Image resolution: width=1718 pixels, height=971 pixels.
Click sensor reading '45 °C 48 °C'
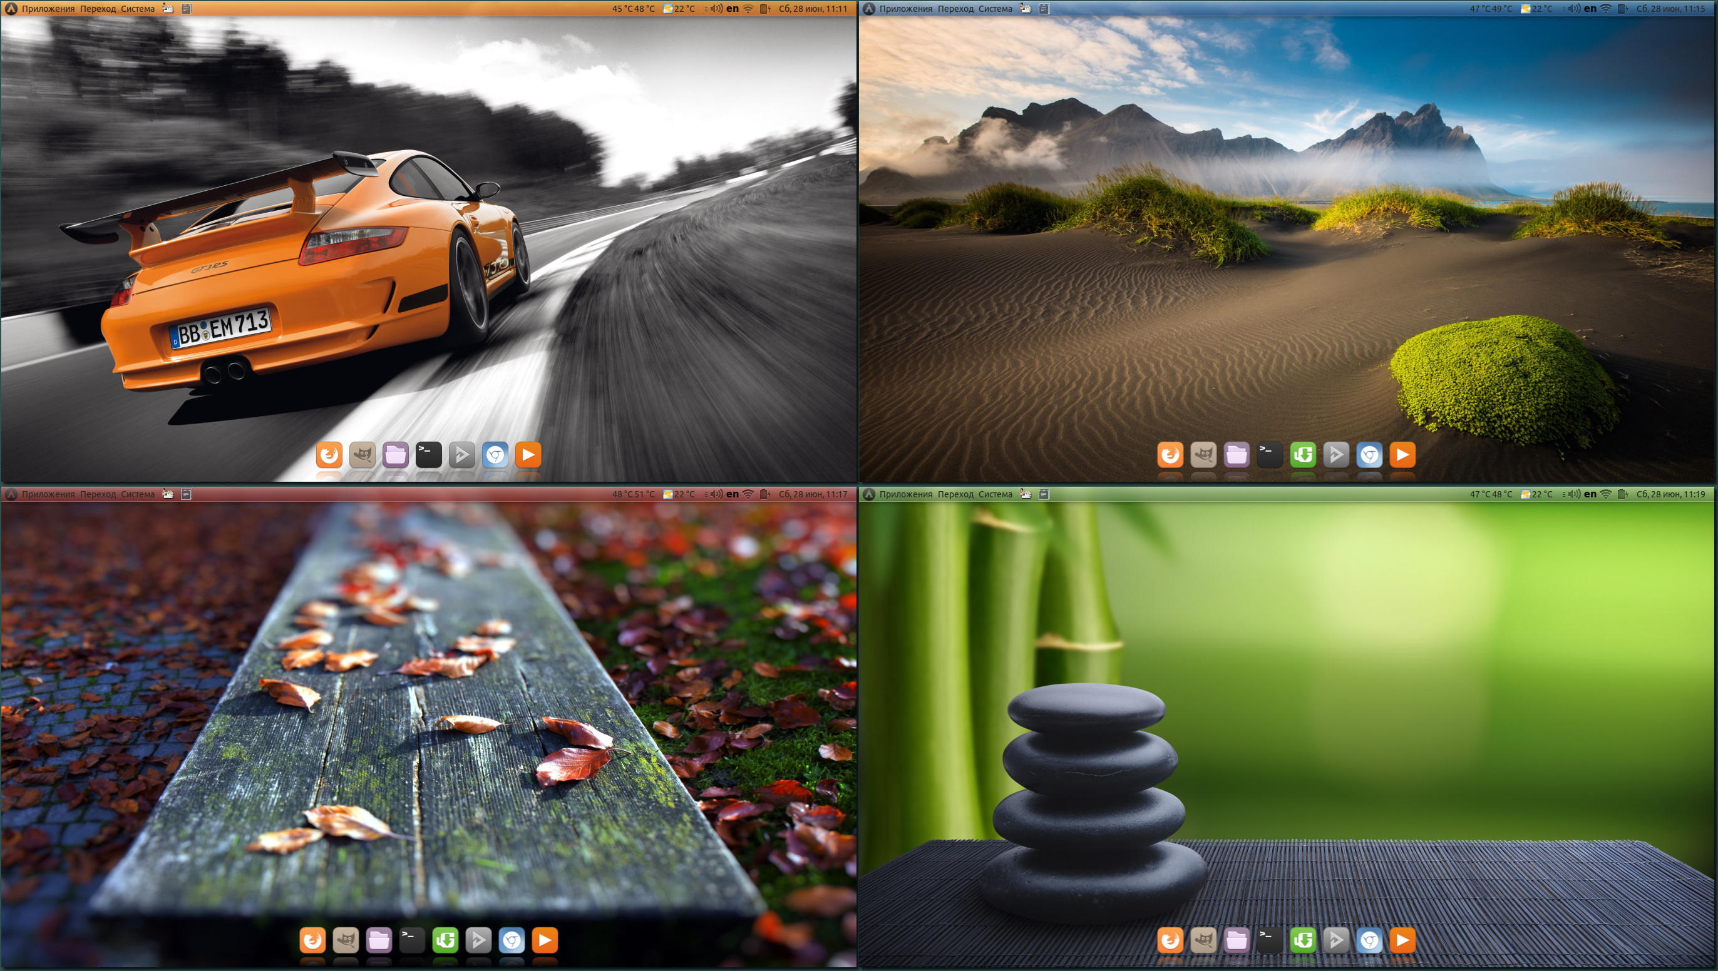[x=633, y=9]
